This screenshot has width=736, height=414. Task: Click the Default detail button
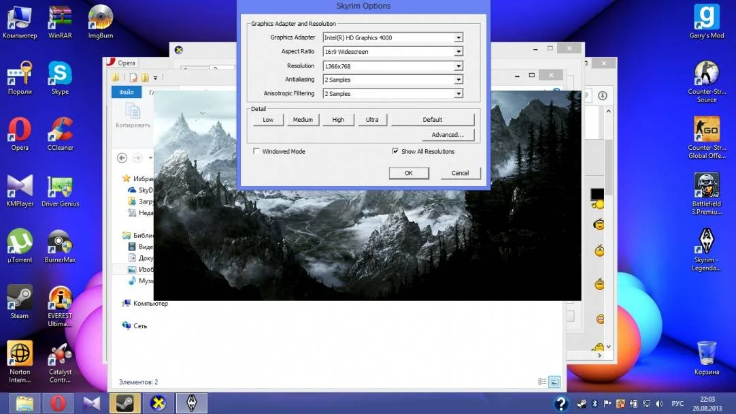pos(433,120)
